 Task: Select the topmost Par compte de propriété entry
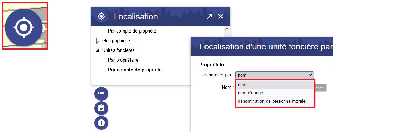132,31
